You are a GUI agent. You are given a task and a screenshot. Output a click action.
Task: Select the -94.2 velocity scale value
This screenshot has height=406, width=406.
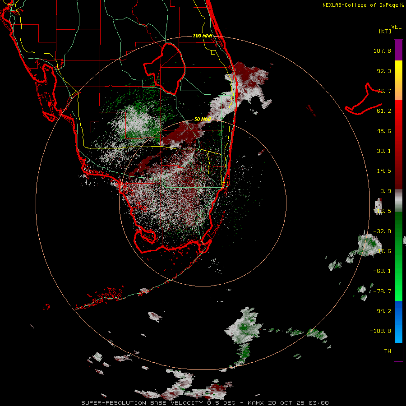tap(382, 311)
